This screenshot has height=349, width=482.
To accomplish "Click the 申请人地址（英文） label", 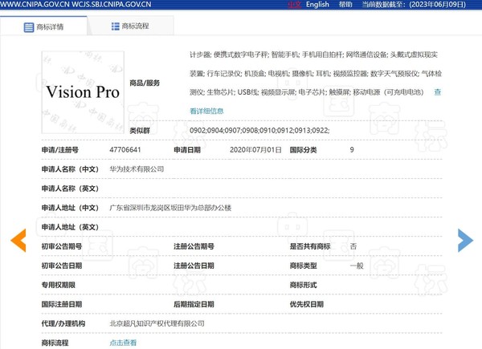I will coord(70,227).
